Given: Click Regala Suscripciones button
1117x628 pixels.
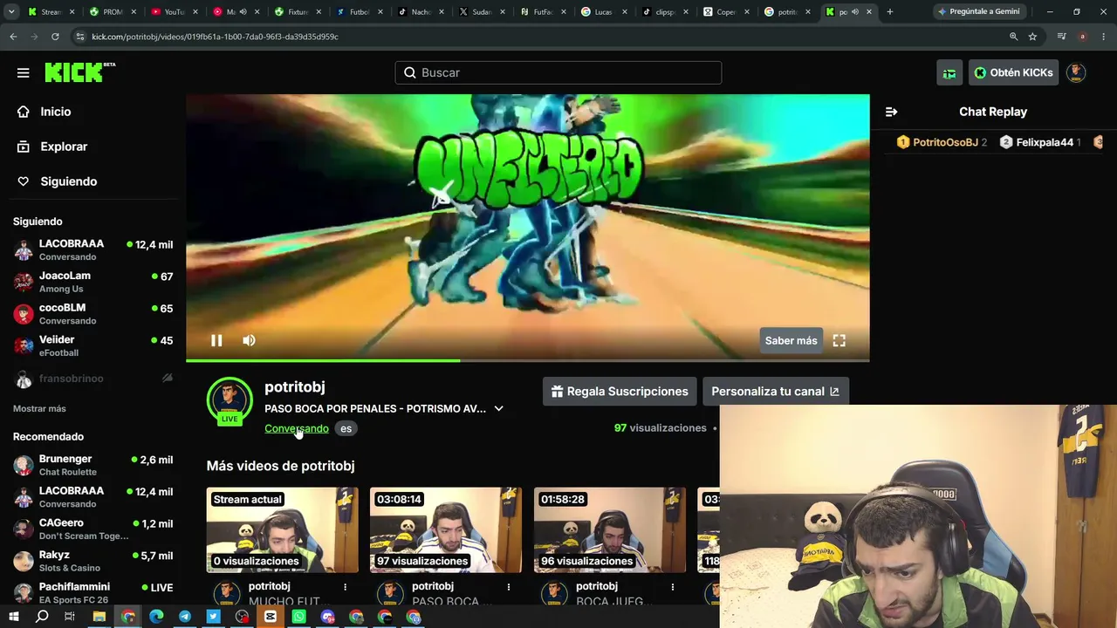Looking at the screenshot, I should click(x=620, y=392).
